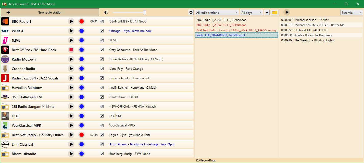Select the YourClassical MPR station name
364x163 pixels.
[x=26, y=125]
